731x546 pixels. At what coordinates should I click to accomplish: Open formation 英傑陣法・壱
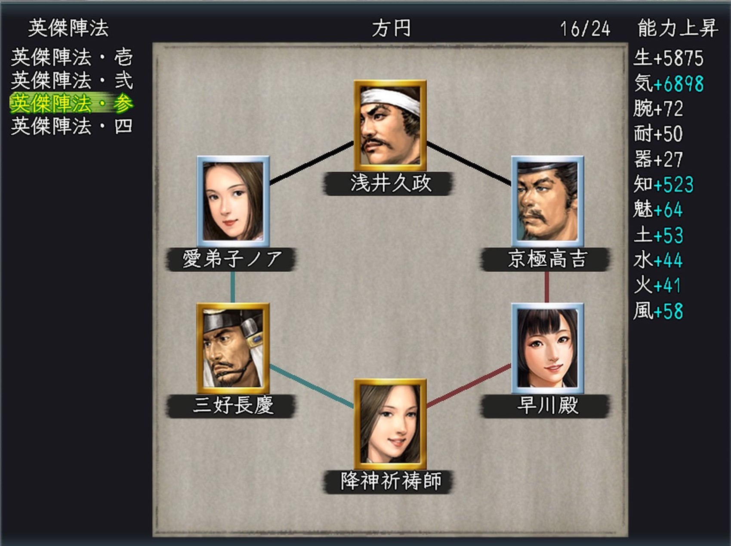[x=72, y=57]
